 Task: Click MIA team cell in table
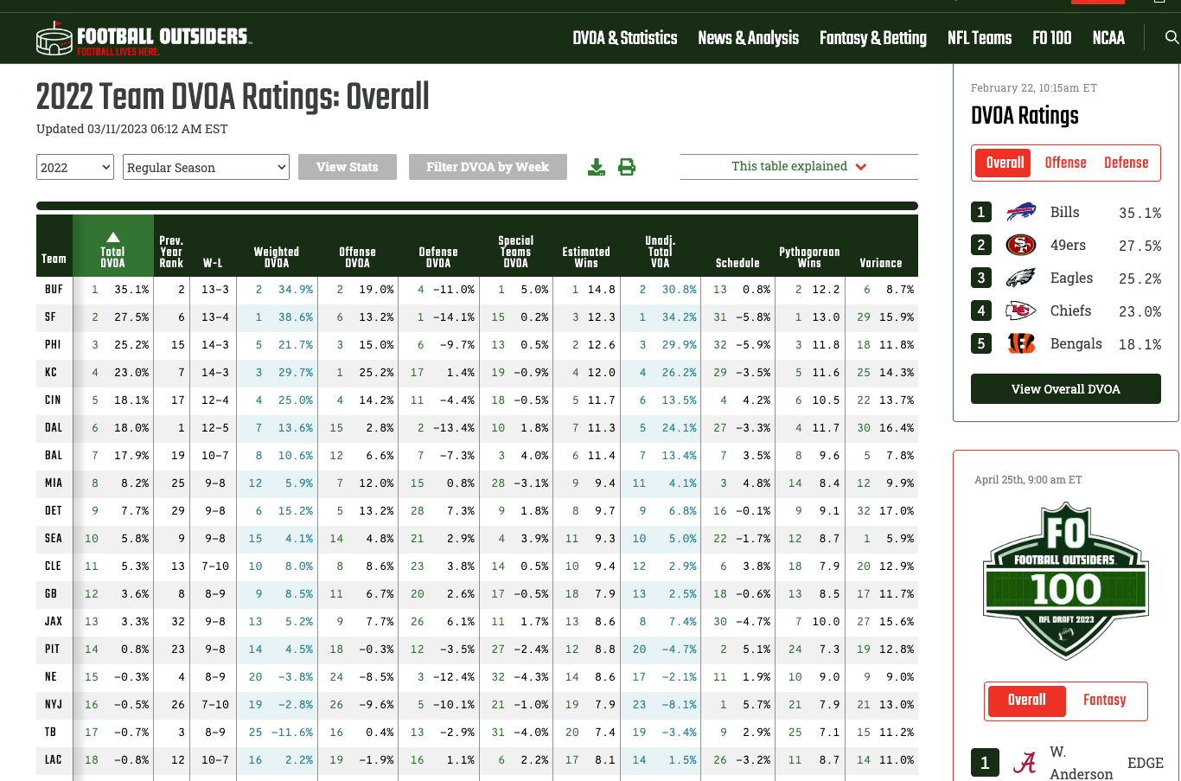[54, 483]
